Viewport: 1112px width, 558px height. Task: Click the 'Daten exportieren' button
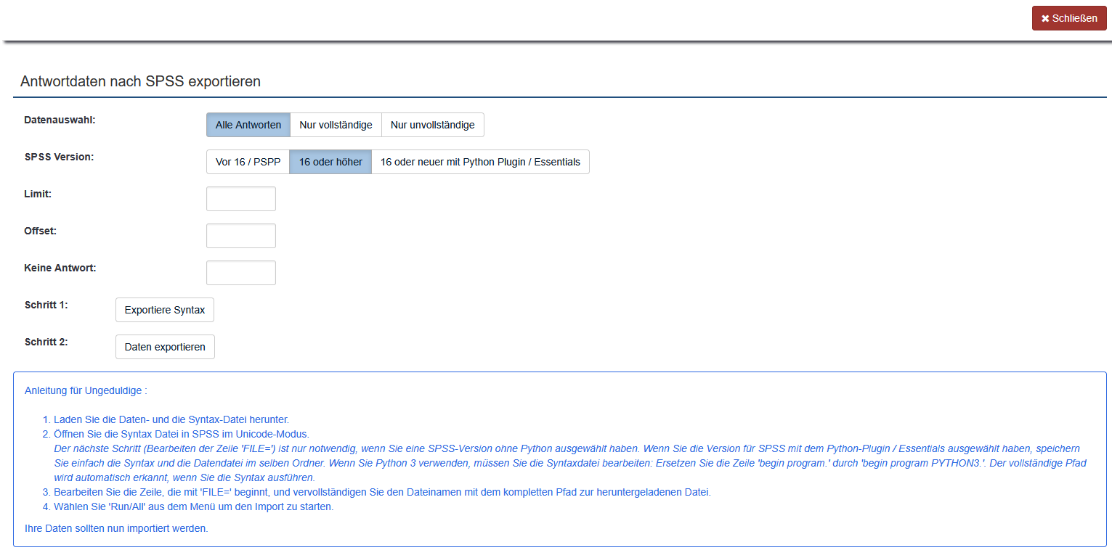tap(165, 347)
